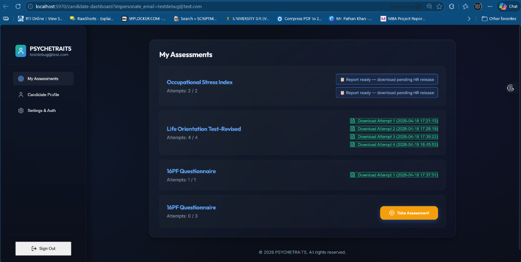521x262 pixels.
Task: Click the zoom magnifier icon in address bar
Action: 429,6
